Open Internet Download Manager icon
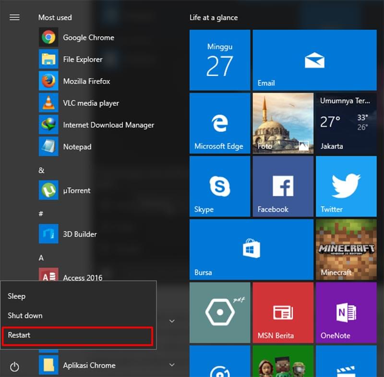384x377 pixels. point(48,125)
